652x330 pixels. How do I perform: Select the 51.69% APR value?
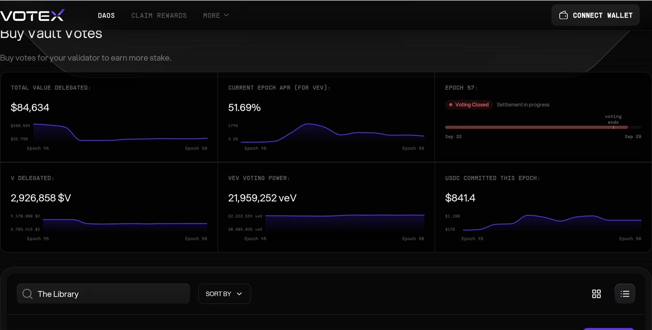pos(244,108)
